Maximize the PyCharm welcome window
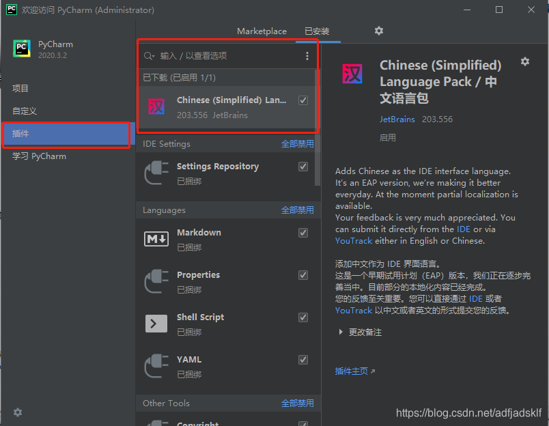This screenshot has width=549, height=426. [499, 10]
